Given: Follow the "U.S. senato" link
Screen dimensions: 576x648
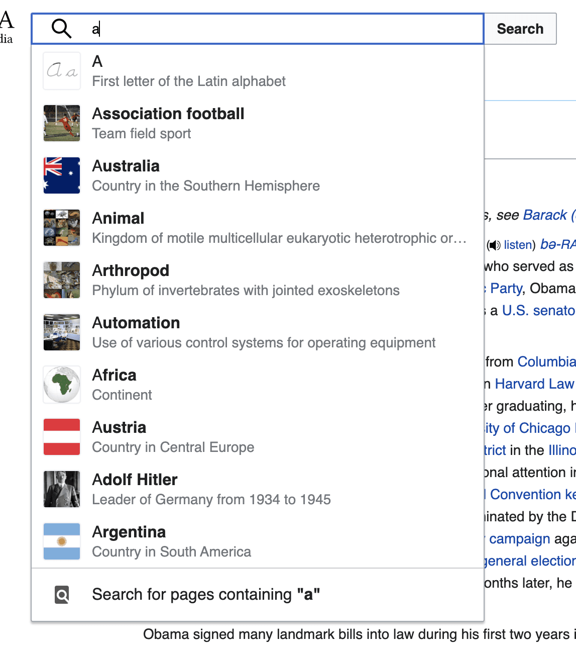Looking at the screenshot, I should click(x=539, y=311).
